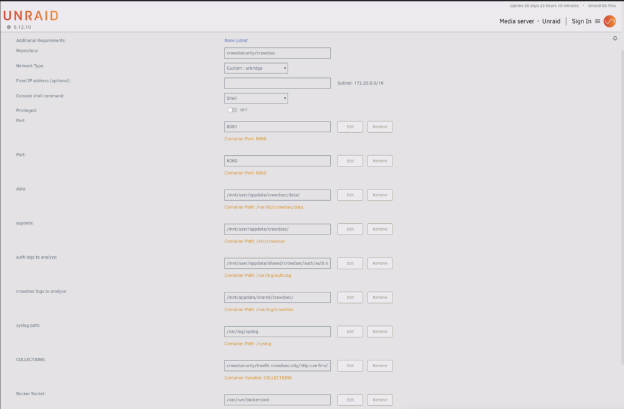This screenshot has height=409, width=624.
Task: Click Container Path /var/log/auth.log text
Action: click(x=258, y=276)
